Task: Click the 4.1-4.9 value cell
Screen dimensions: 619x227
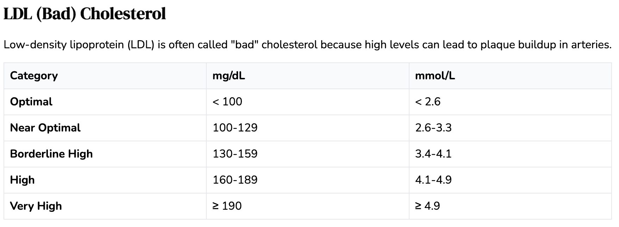Action: click(433, 180)
